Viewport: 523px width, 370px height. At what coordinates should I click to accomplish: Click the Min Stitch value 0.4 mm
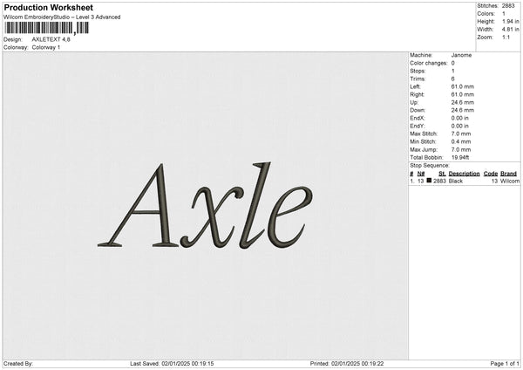coord(461,141)
